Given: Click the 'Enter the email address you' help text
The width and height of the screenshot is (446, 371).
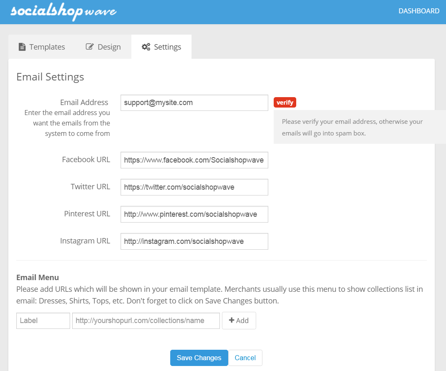Looking at the screenshot, I should click(x=67, y=123).
